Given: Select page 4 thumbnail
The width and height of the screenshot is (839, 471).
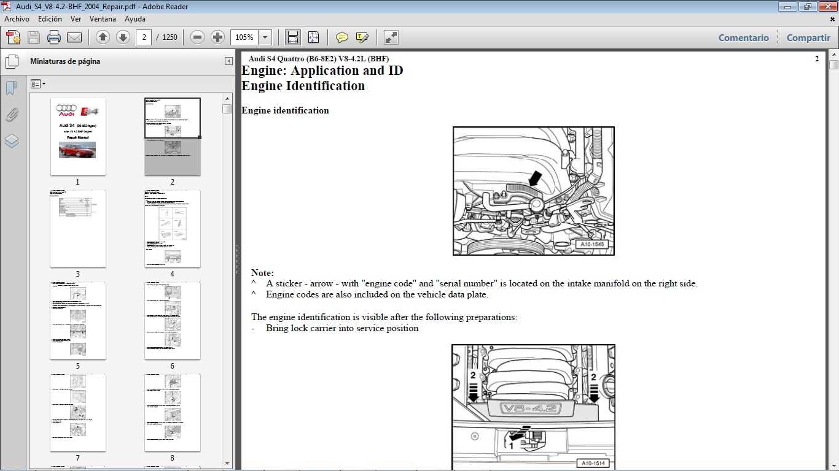Looking at the screenshot, I should pyautogui.click(x=173, y=229).
